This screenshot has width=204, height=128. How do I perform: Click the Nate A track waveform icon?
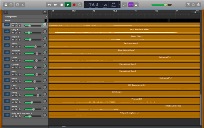point(7,108)
